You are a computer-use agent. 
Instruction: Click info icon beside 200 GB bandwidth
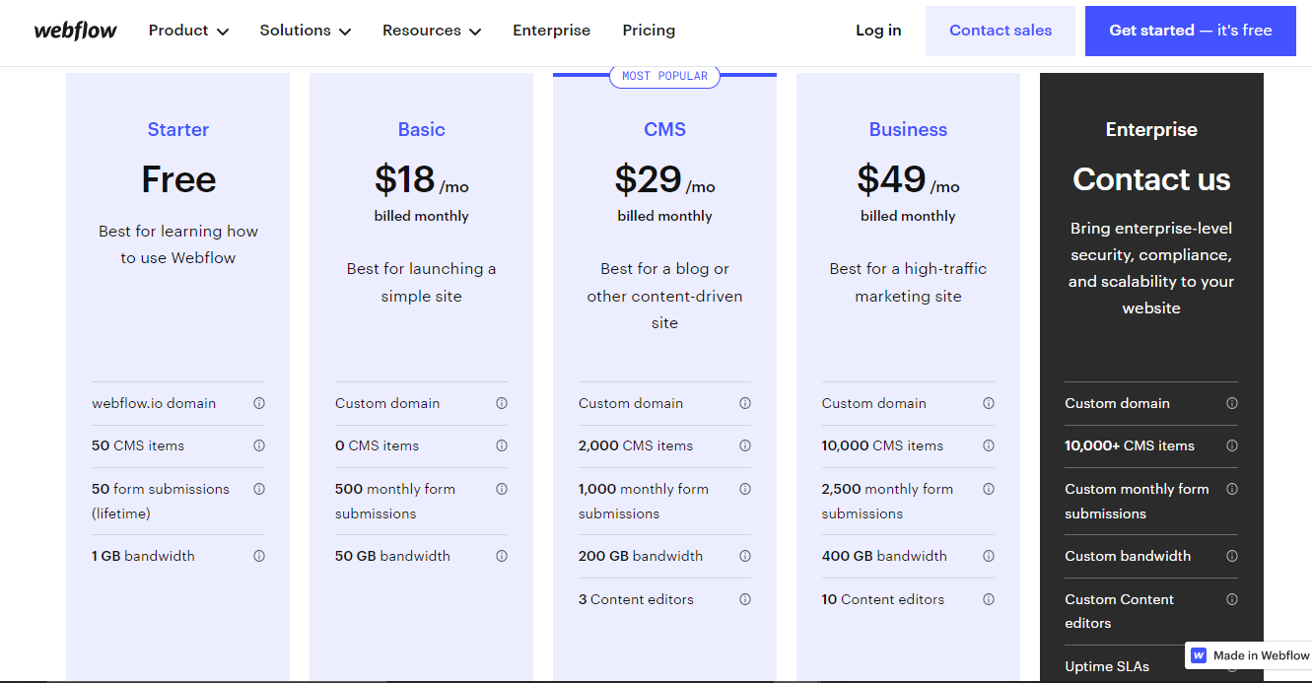(x=745, y=556)
